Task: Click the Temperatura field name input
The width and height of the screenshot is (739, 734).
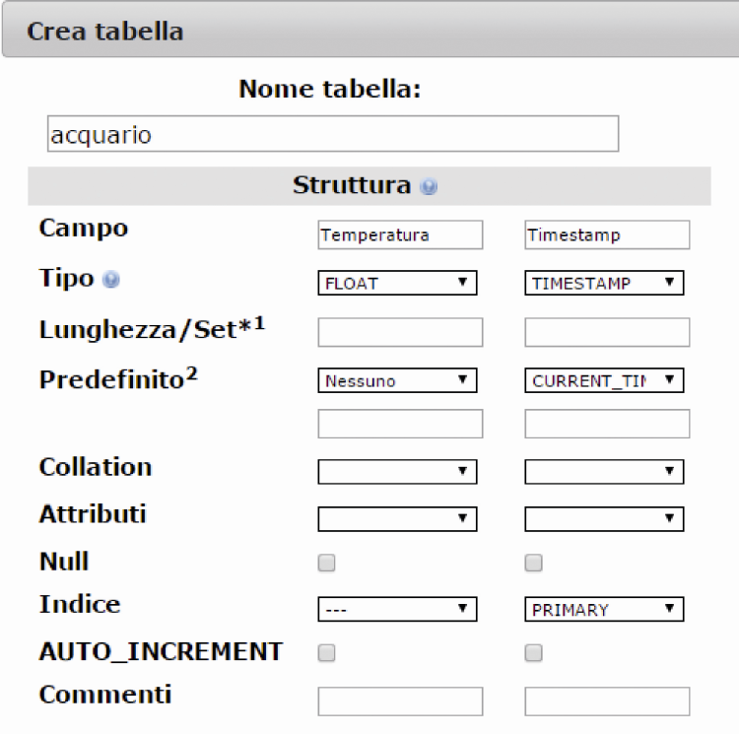Action: click(400, 234)
